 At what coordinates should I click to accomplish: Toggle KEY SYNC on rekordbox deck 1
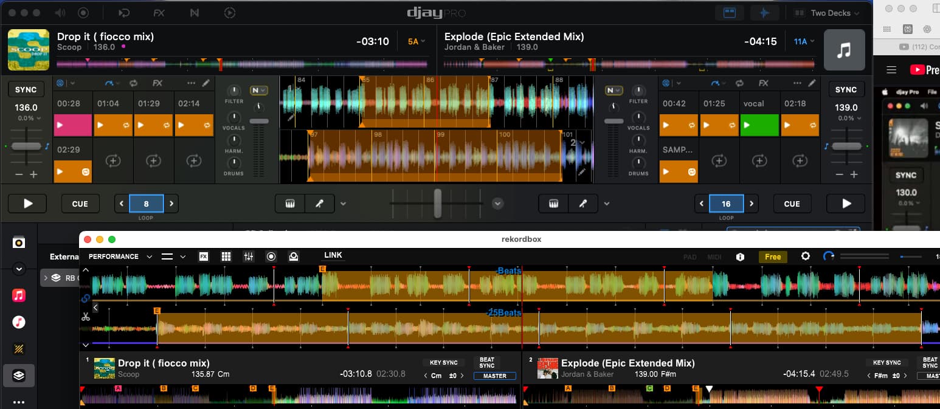click(444, 363)
